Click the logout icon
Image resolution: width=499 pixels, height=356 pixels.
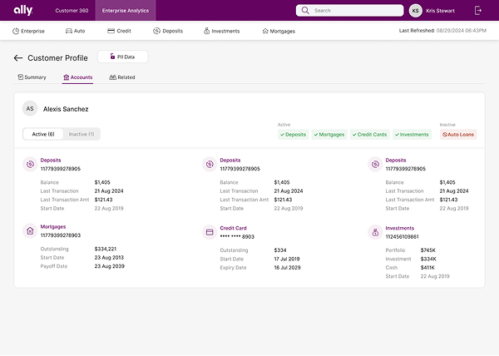(x=478, y=11)
